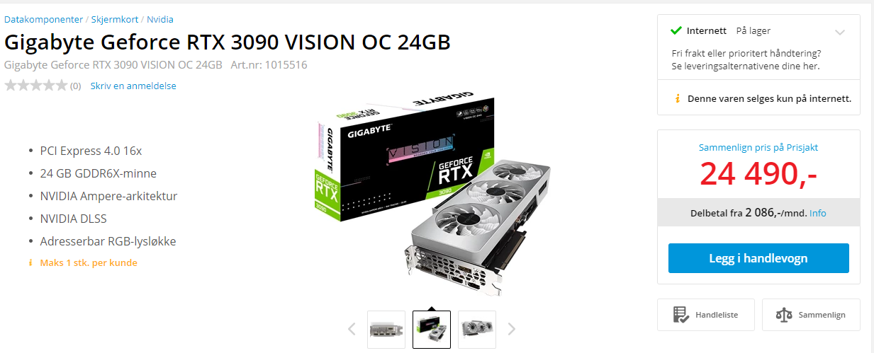The width and height of the screenshot is (874, 353).
Task: Click the star rating icons
Action: click(35, 86)
